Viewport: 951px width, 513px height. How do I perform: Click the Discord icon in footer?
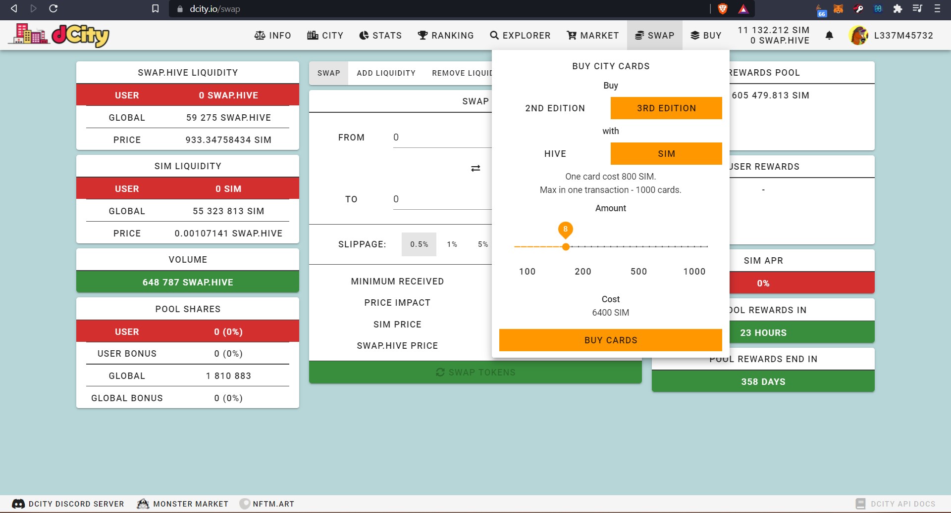coord(18,504)
